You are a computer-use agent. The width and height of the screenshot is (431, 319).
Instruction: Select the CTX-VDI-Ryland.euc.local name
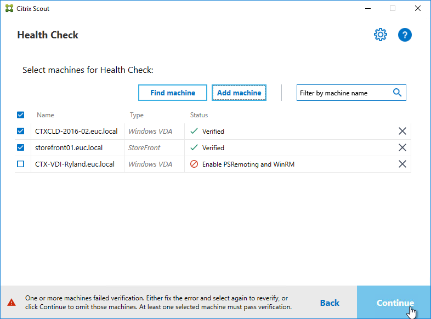coord(75,164)
